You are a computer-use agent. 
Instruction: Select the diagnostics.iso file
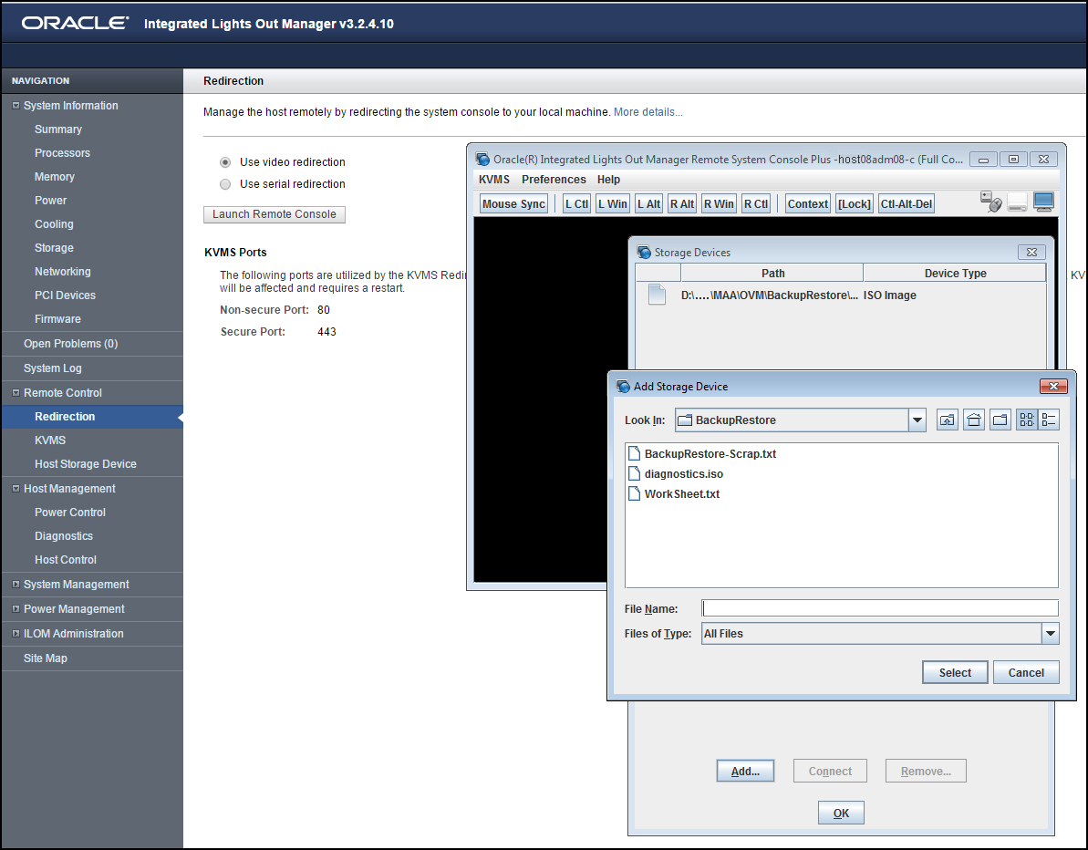(682, 473)
